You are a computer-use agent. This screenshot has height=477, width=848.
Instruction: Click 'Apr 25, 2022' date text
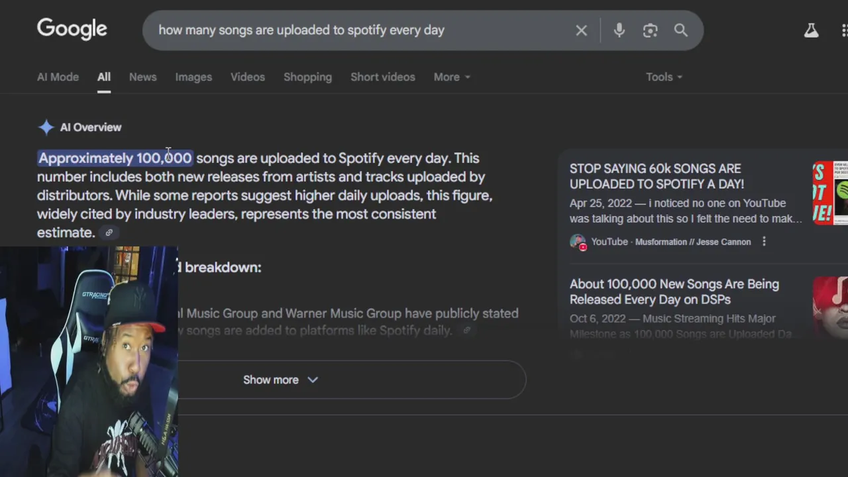tap(599, 203)
